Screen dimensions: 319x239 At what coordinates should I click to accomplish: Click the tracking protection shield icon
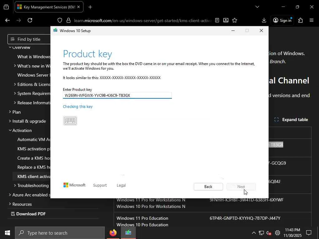(x=60, y=20)
